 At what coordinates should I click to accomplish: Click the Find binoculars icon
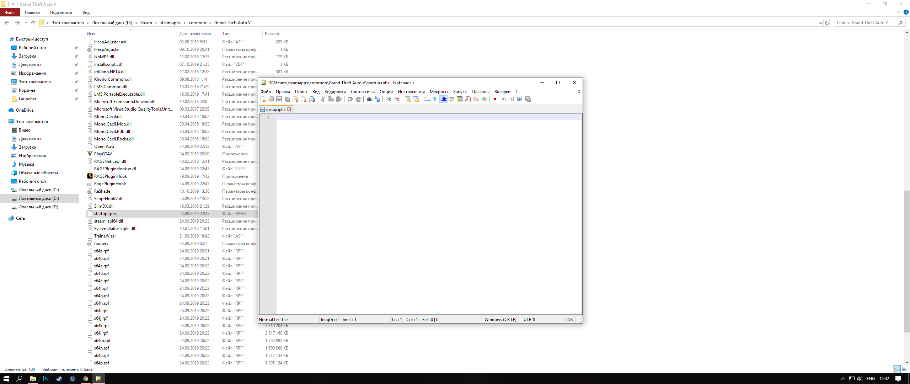point(369,100)
